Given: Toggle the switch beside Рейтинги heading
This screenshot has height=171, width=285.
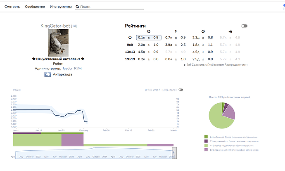Looking at the screenshot, I should [x=244, y=26].
